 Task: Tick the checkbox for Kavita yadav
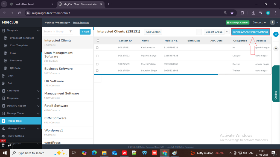click(x=97, y=47)
